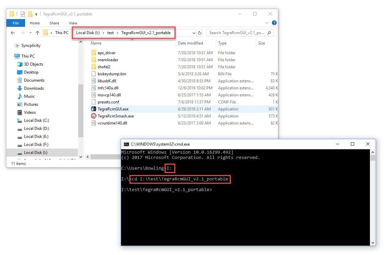
Task: Select the presets.conf file icon
Action: click(94, 102)
